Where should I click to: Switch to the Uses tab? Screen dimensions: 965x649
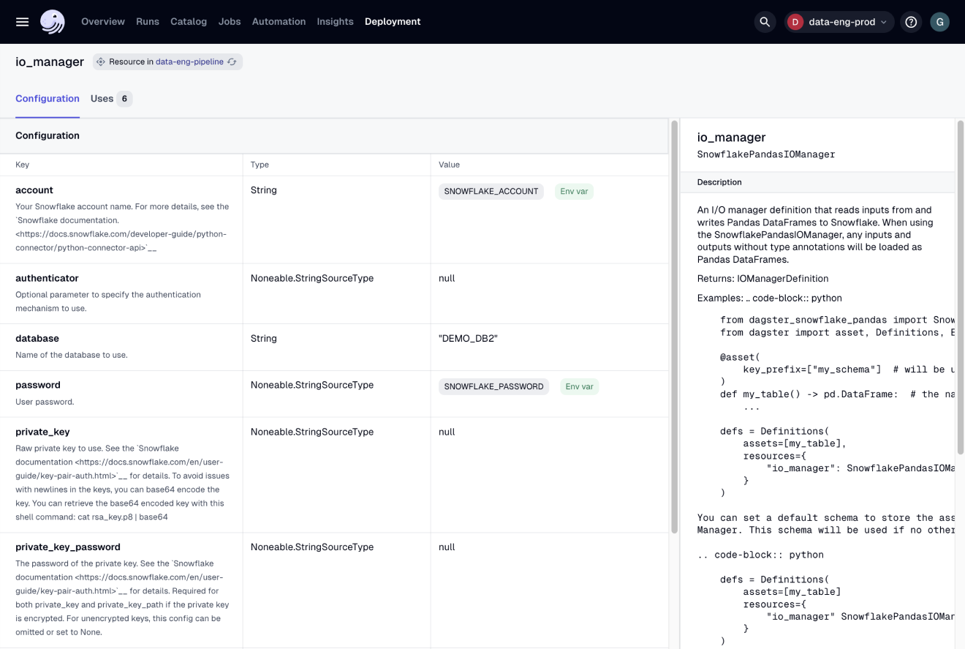point(102,98)
